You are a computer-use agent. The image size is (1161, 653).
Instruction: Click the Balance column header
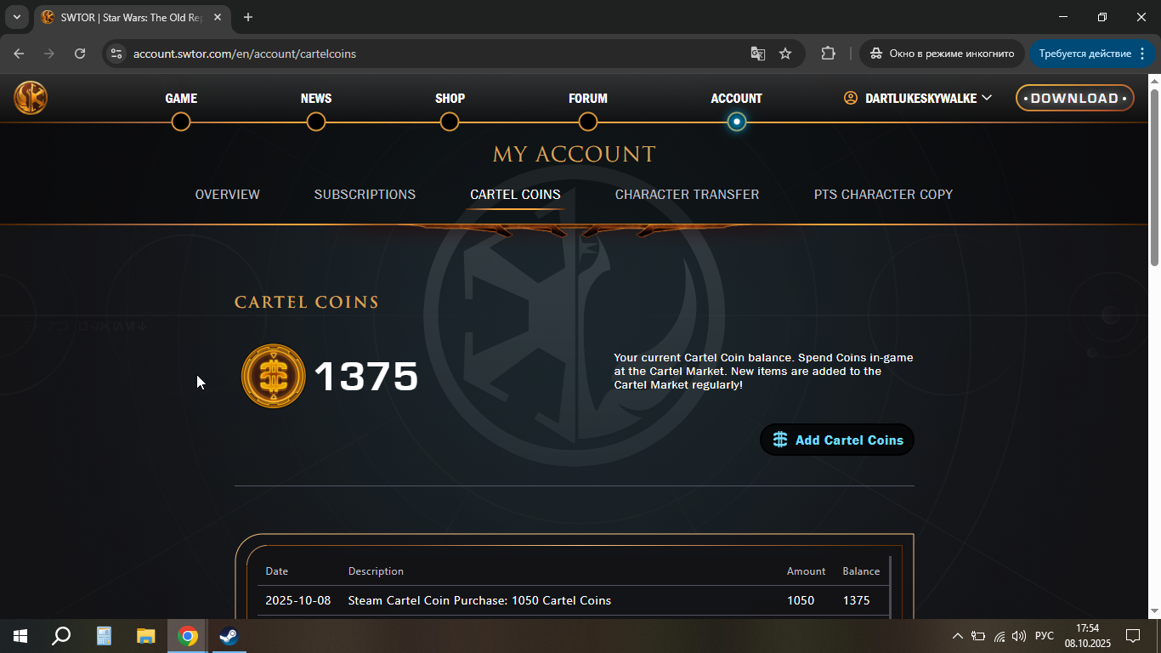click(x=861, y=571)
